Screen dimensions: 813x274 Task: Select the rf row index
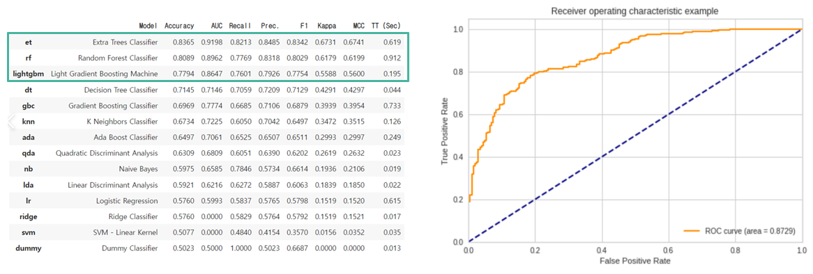(x=29, y=58)
